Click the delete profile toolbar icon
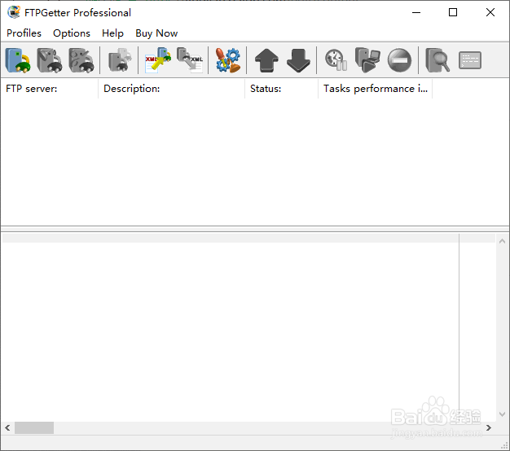 [81, 60]
